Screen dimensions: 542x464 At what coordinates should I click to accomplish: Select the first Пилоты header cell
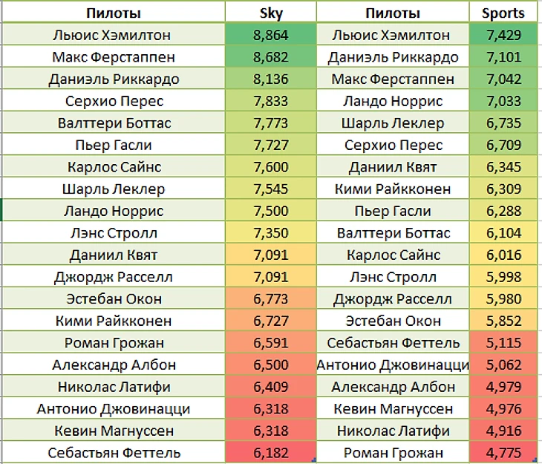coord(114,13)
